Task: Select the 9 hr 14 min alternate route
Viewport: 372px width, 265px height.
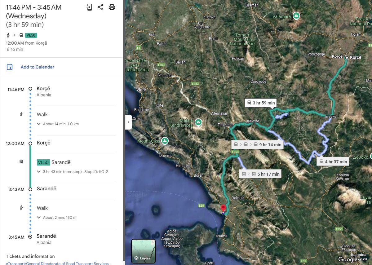Action: click(257, 144)
